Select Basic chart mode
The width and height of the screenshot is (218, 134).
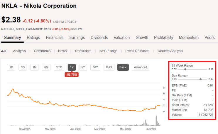tap(123, 67)
